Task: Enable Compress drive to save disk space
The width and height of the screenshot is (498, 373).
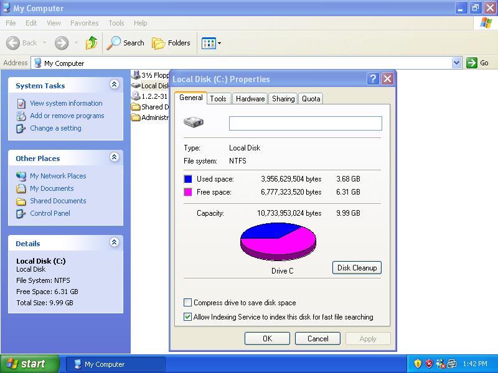Action: coord(188,303)
